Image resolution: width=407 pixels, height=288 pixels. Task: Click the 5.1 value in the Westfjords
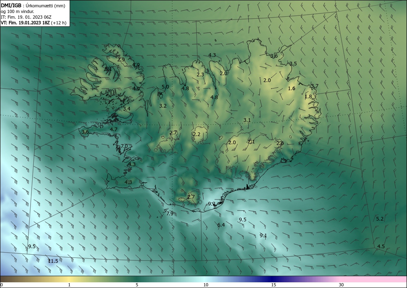(108, 69)
